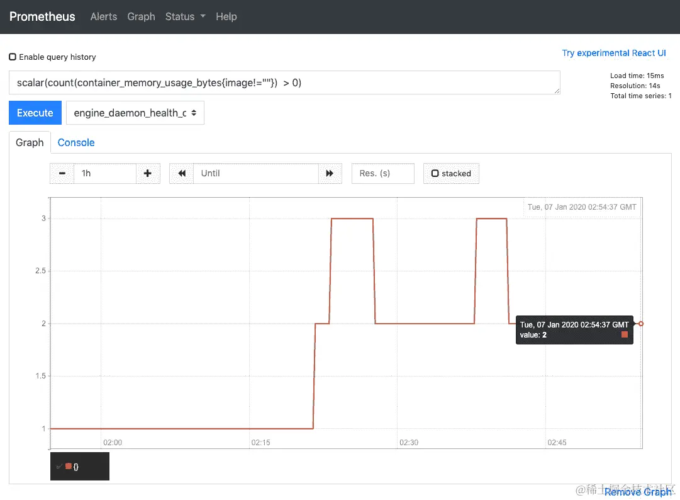The image size is (680, 500).
Task: Decrease the time range with minus button
Action: click(x=62, y=174)
